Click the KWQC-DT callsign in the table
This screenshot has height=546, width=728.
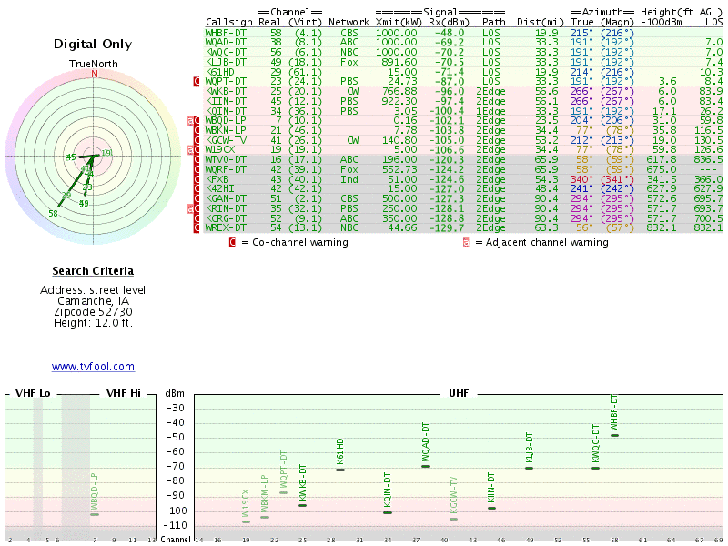pos(226,52)
